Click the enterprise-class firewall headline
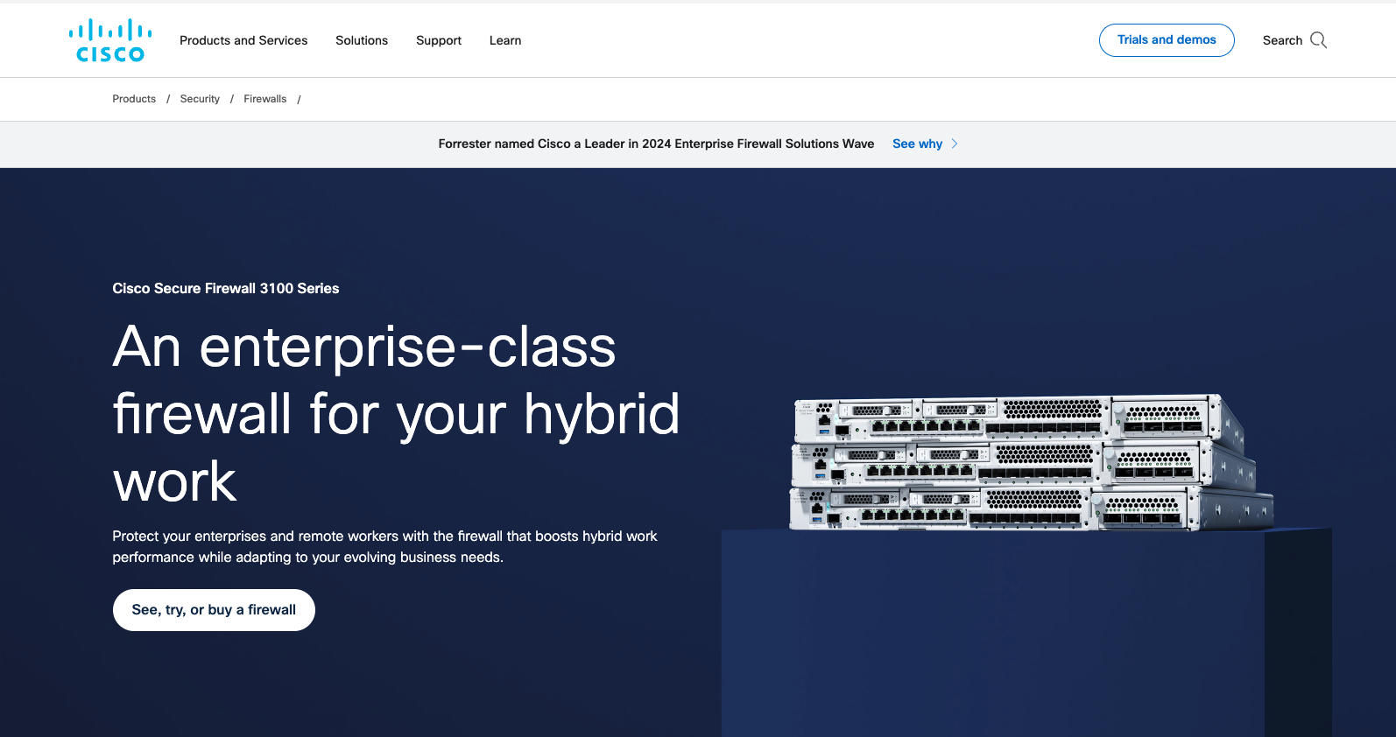This screenshot has height=737, width=1396. [396, 413]
